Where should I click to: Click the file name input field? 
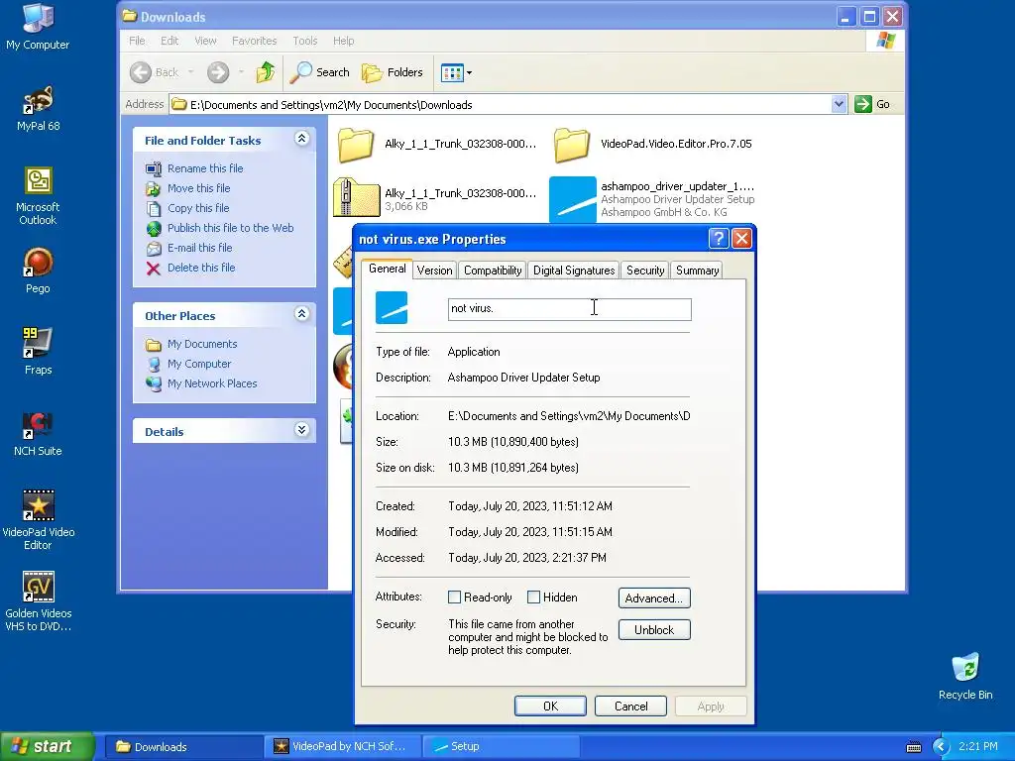coord(570,309)
